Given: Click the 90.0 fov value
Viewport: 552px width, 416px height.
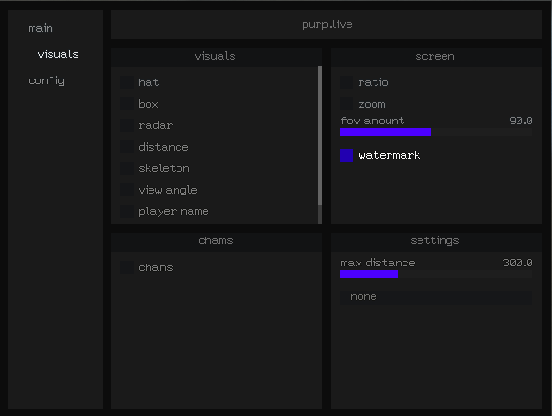Looking at the screenshot, I should click(521, 121).
